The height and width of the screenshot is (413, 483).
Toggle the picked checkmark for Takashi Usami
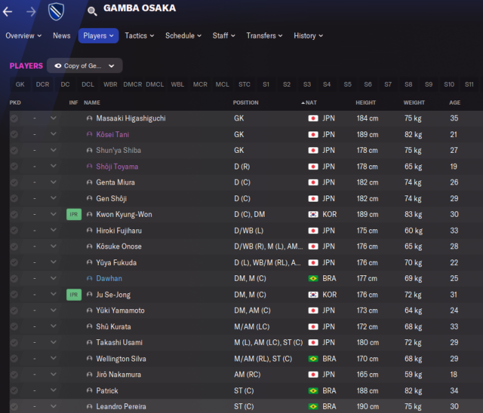pos(14,343)
